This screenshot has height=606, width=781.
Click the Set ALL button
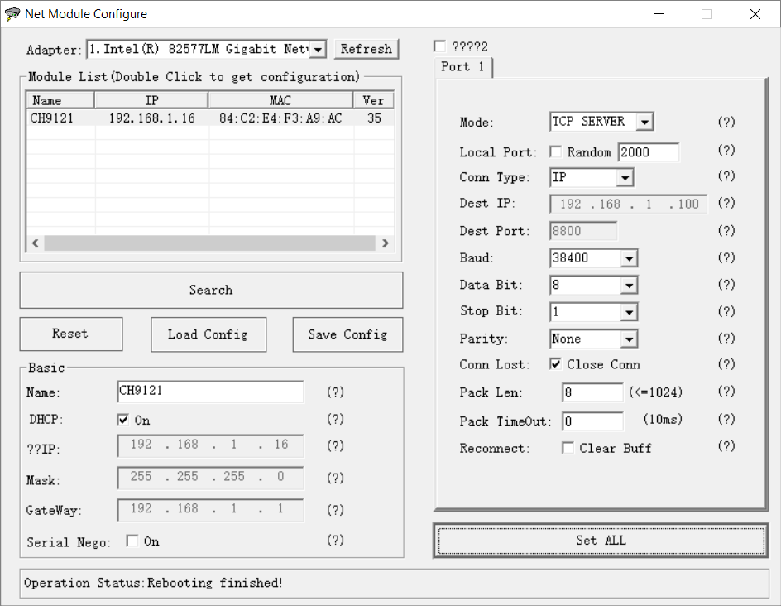click(x=601, y=541)
